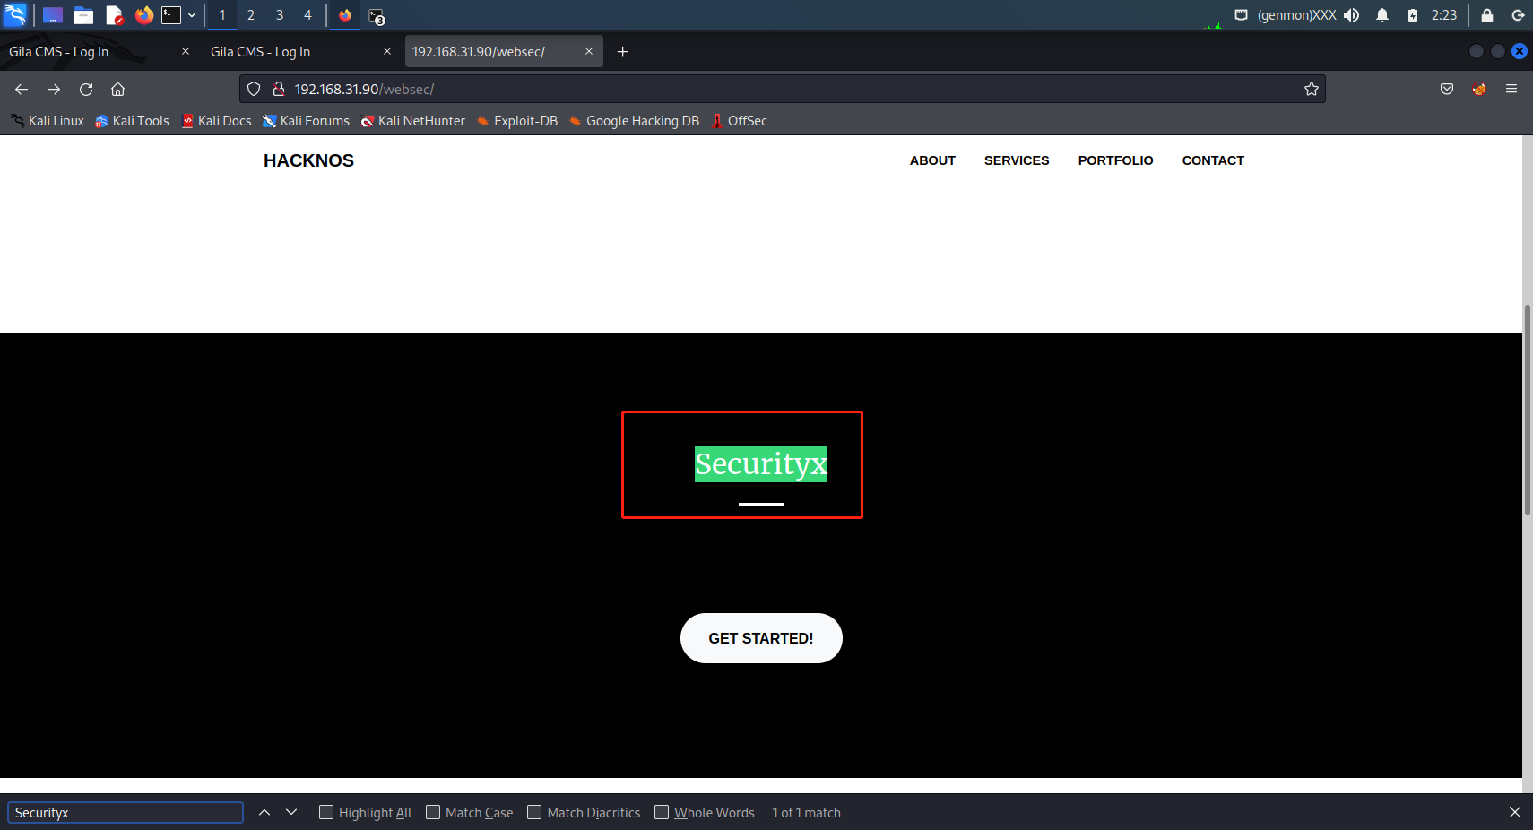
Task: Open the Kali Forums bookmark
Action: tap(306, 121)
